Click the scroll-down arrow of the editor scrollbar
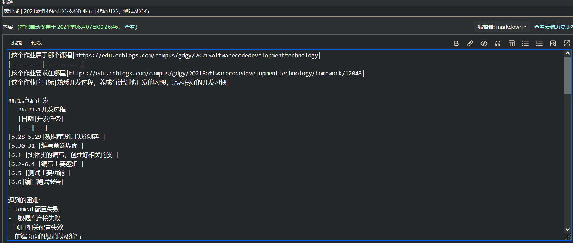 567,229
